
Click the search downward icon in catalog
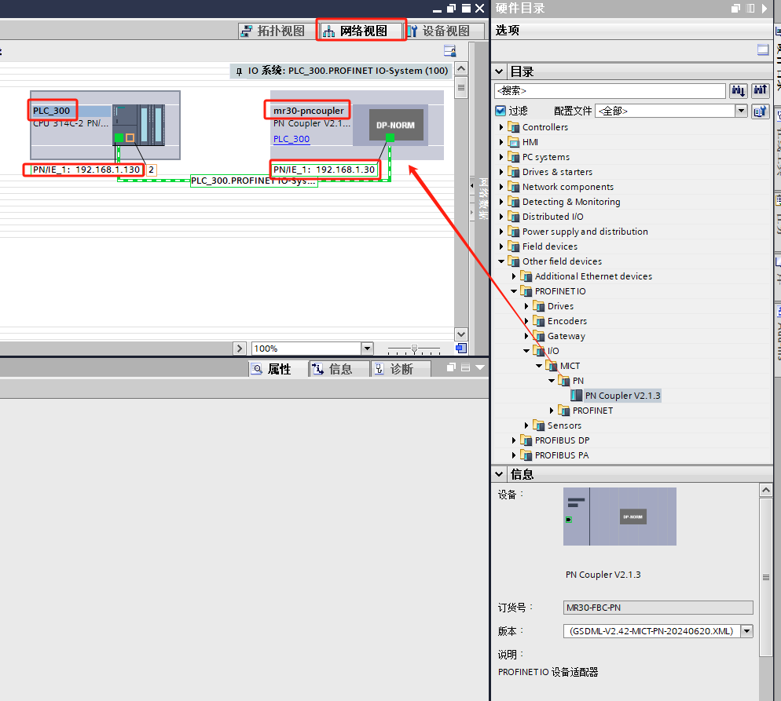(738, 90)
